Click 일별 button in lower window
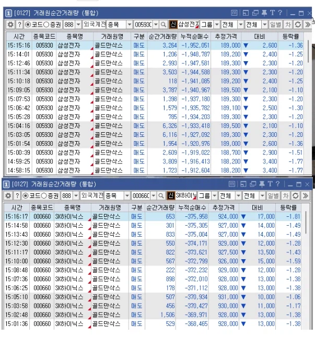 (x=273, y=195)
